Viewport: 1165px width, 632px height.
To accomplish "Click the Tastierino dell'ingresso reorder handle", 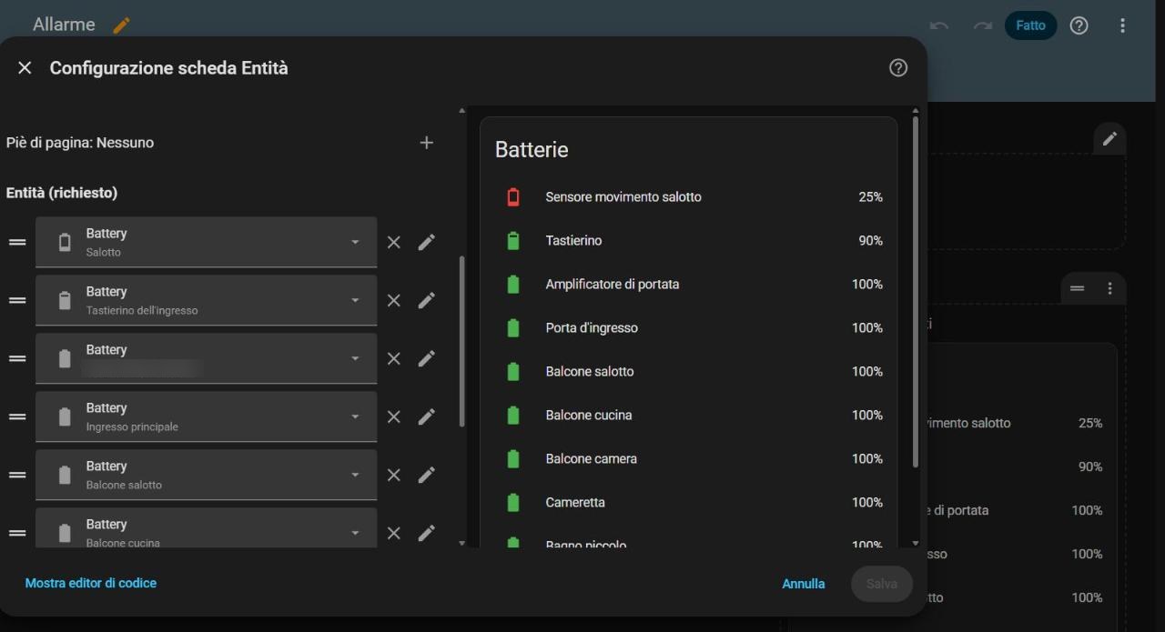I will 17,300.
